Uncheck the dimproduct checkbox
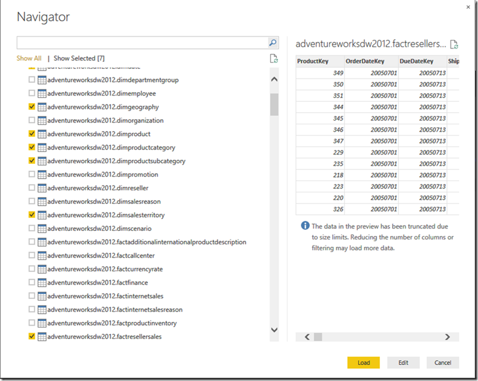478x381 pixels. [x=32, y=133]
